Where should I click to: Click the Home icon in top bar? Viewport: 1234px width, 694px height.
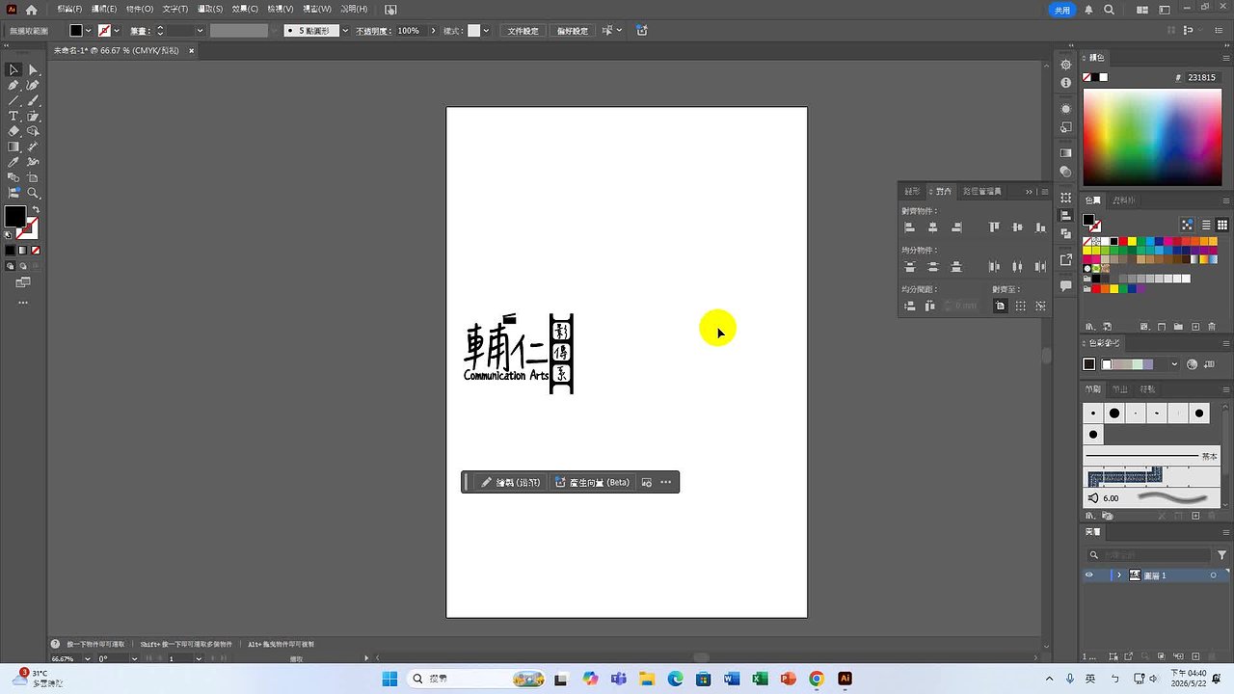click(31, 10)
